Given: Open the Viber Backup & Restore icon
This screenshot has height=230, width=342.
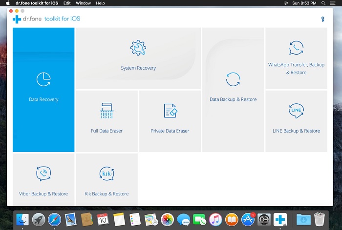Looking at the screenshot, I should (x=43, y=173).
